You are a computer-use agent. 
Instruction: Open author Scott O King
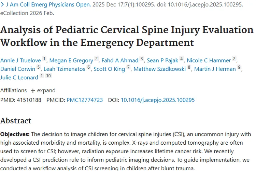pyautogui.click(x=109, y=69)
